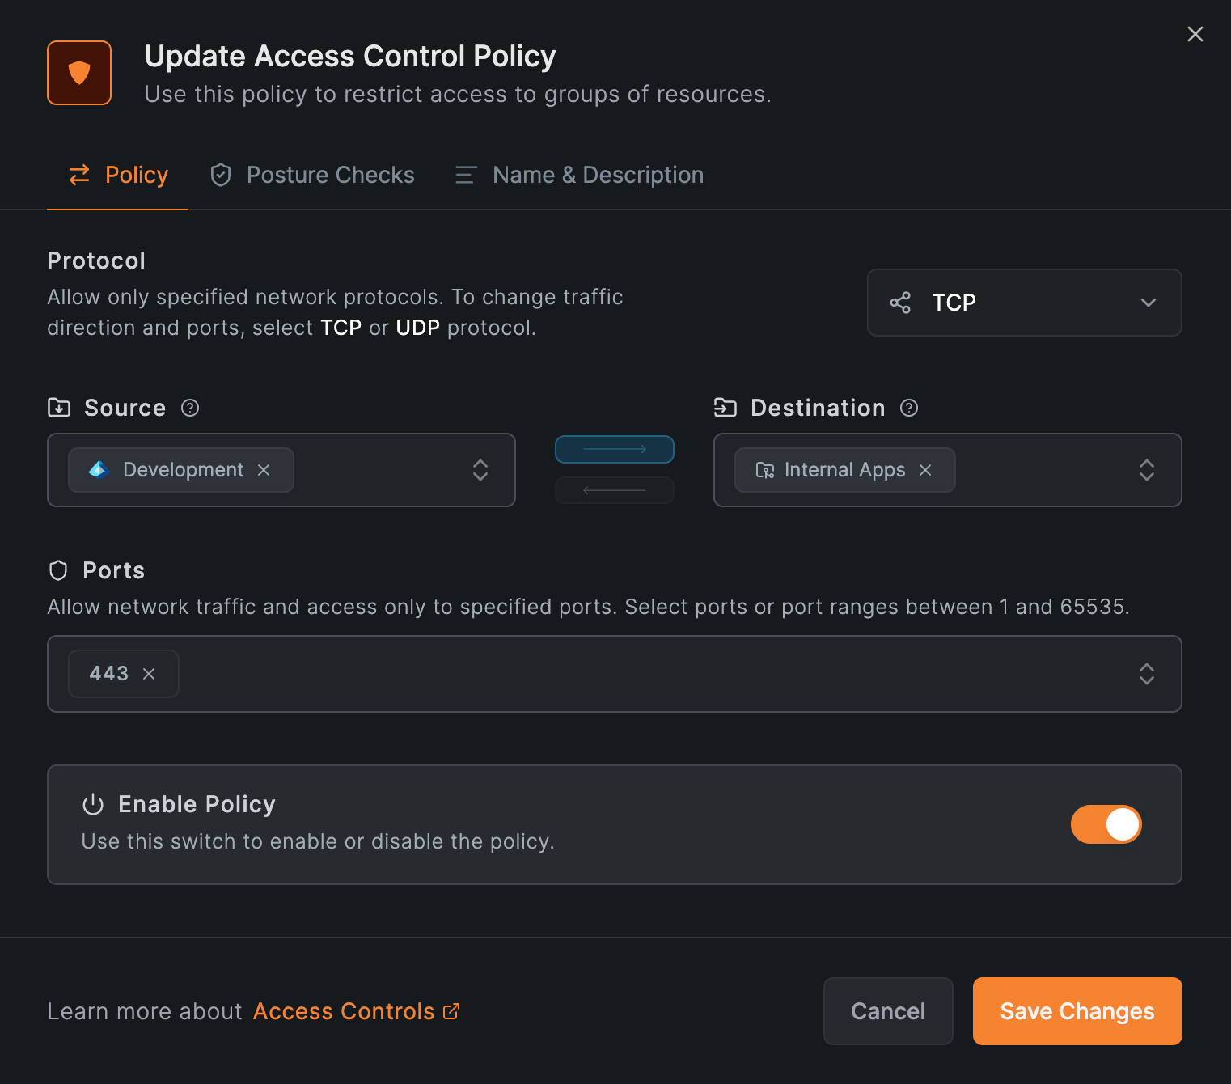1231x1084 pixels.
Task: Click the Source folder icon
Action: pyautogui.click(x=59, y=408)
